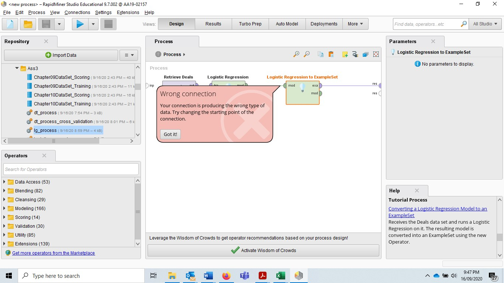The image size is (504, 283).
Task: Click the search magnifier in the global search box
Action: [464, 24]
